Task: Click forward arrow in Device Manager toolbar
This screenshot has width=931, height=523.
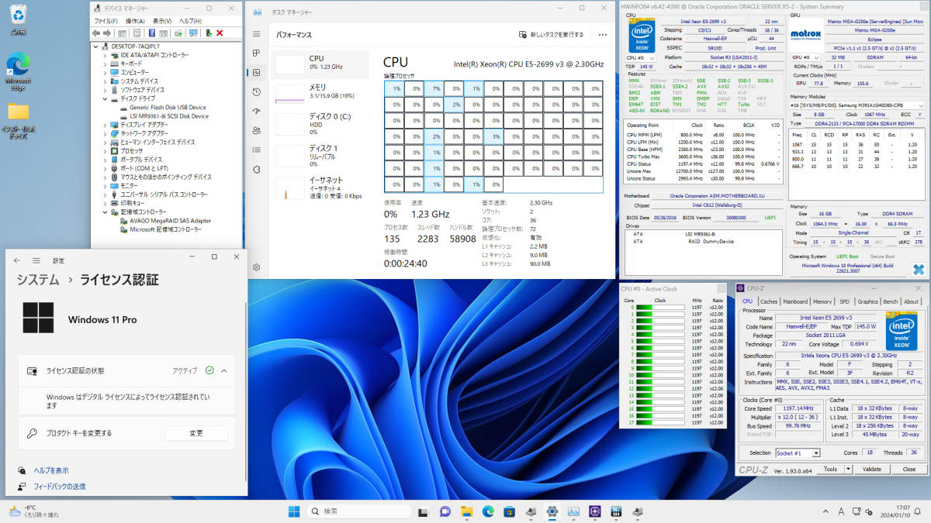Action: pos(107,33)
